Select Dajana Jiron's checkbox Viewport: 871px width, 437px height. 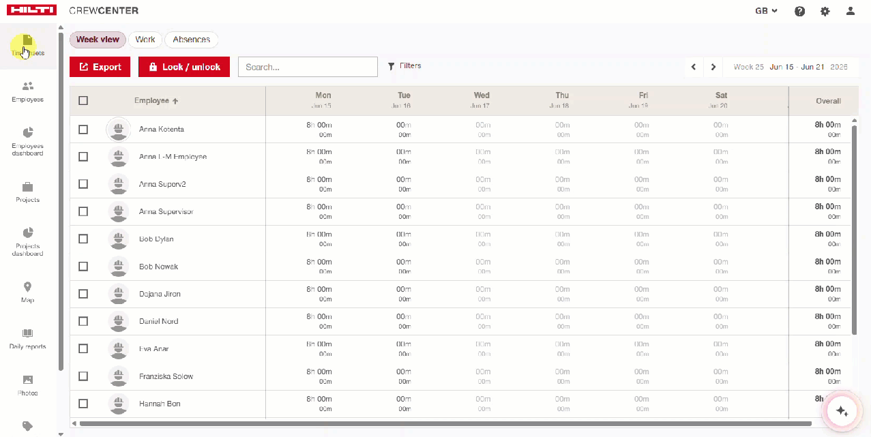83,294
